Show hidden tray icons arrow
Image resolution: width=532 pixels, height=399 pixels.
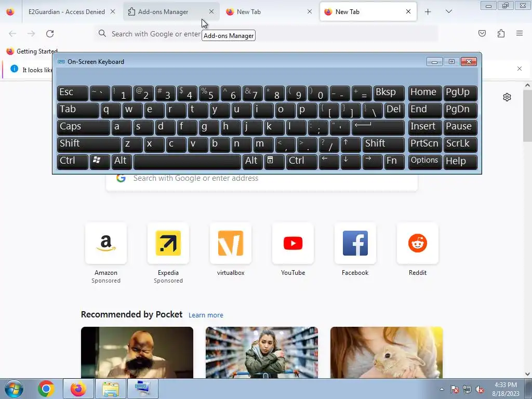coord(442,390)
